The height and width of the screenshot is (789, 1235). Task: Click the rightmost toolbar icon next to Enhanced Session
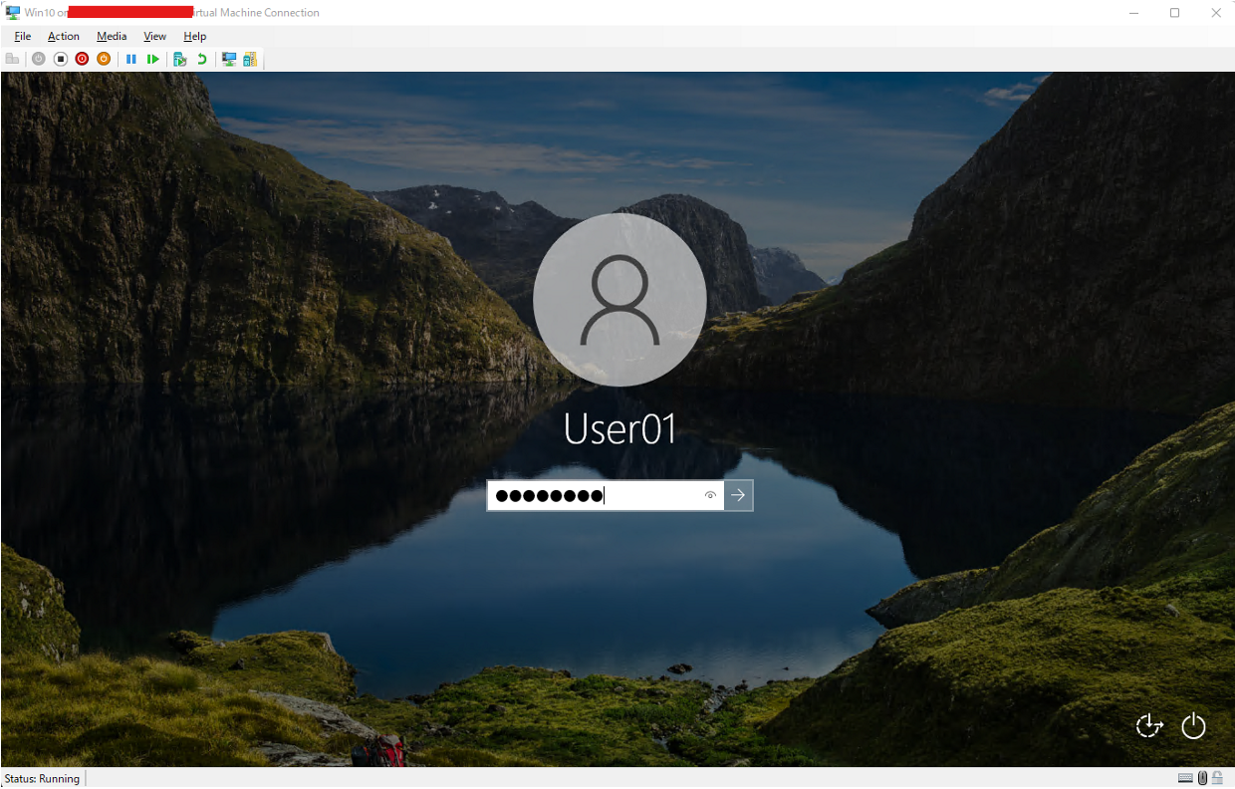[250, 59]
